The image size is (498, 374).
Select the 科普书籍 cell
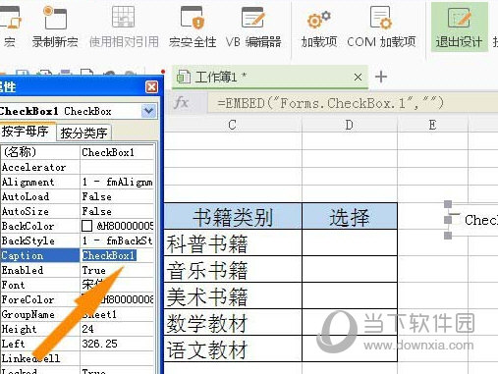coord(233,242)
